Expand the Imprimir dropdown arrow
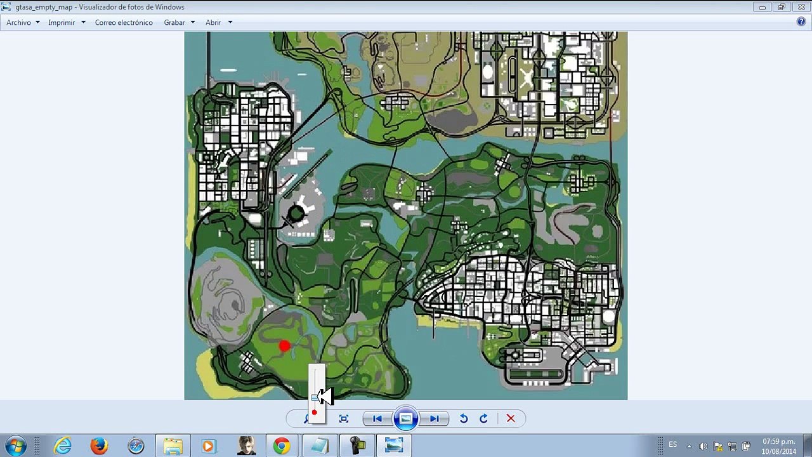This screenshot has width=812, height=457. 83,22
